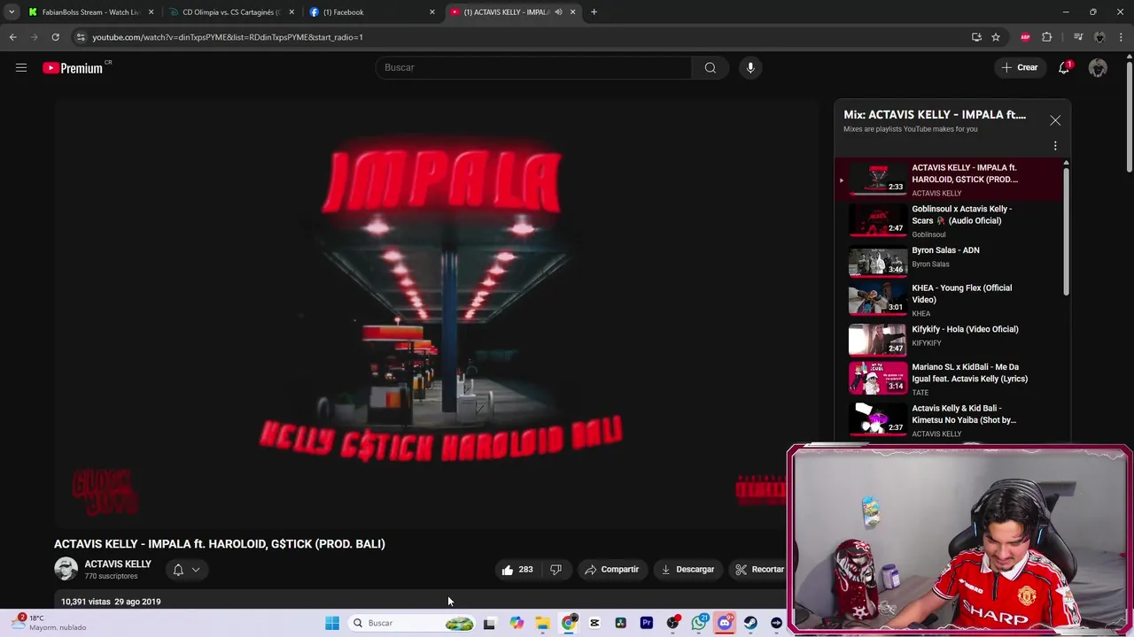Open the Windows Start menu

coord(332,624)
